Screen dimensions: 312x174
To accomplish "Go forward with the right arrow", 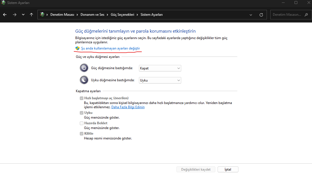I will pyautogui.click(x=15, y=15).
